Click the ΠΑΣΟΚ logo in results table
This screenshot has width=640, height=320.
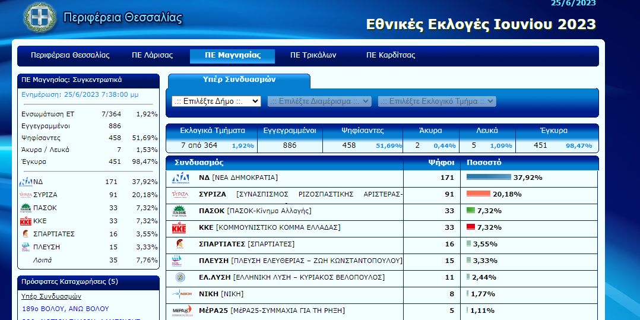tap(180, 211)
